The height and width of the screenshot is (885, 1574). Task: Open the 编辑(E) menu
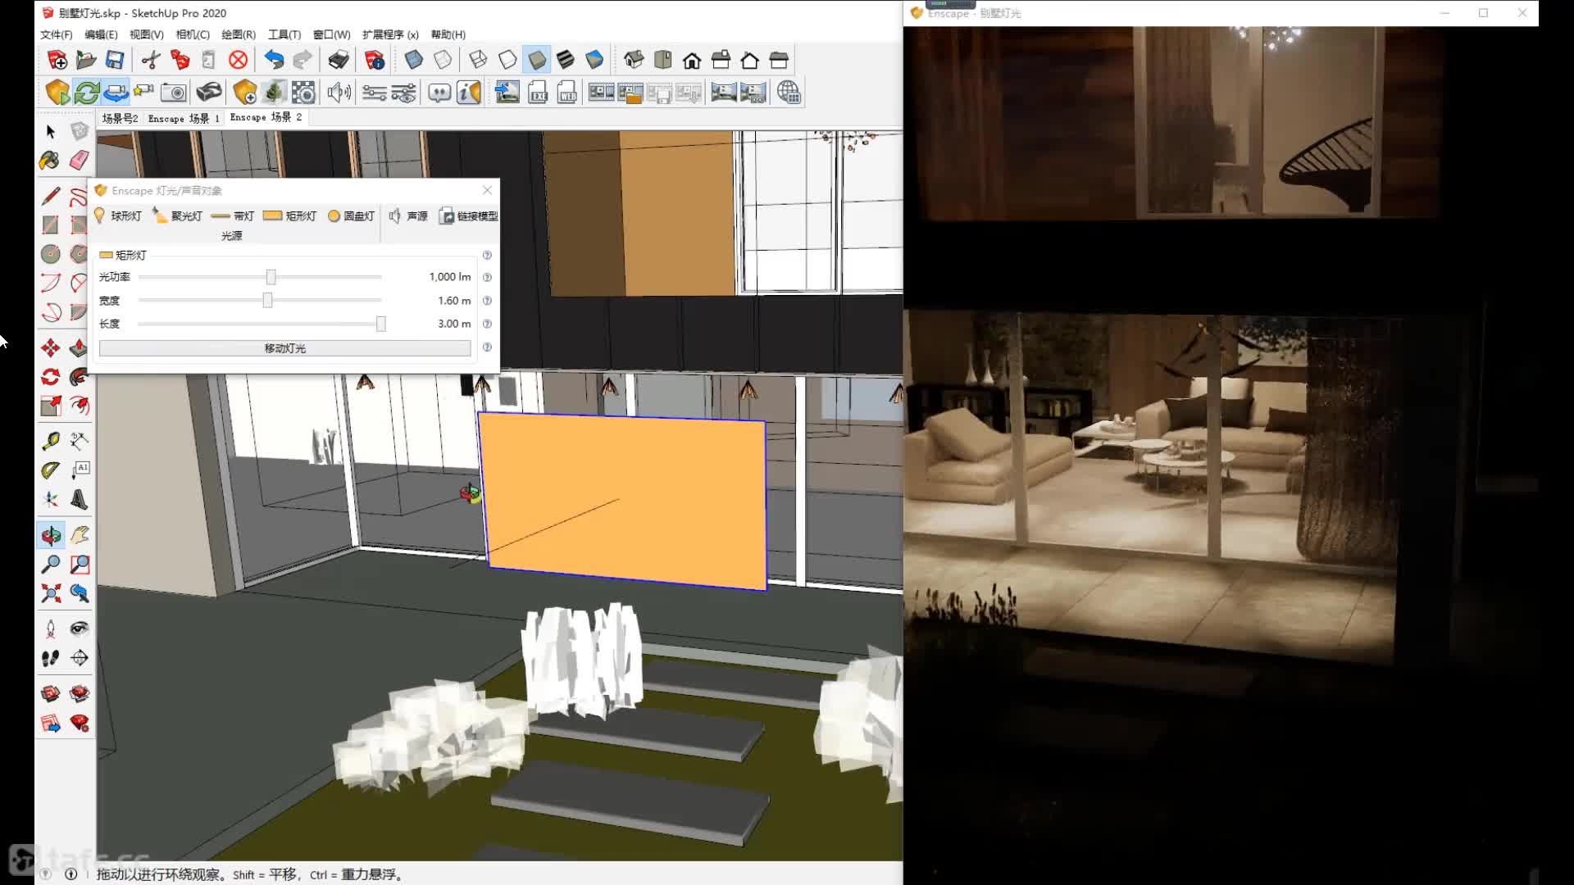coord(101,34)
